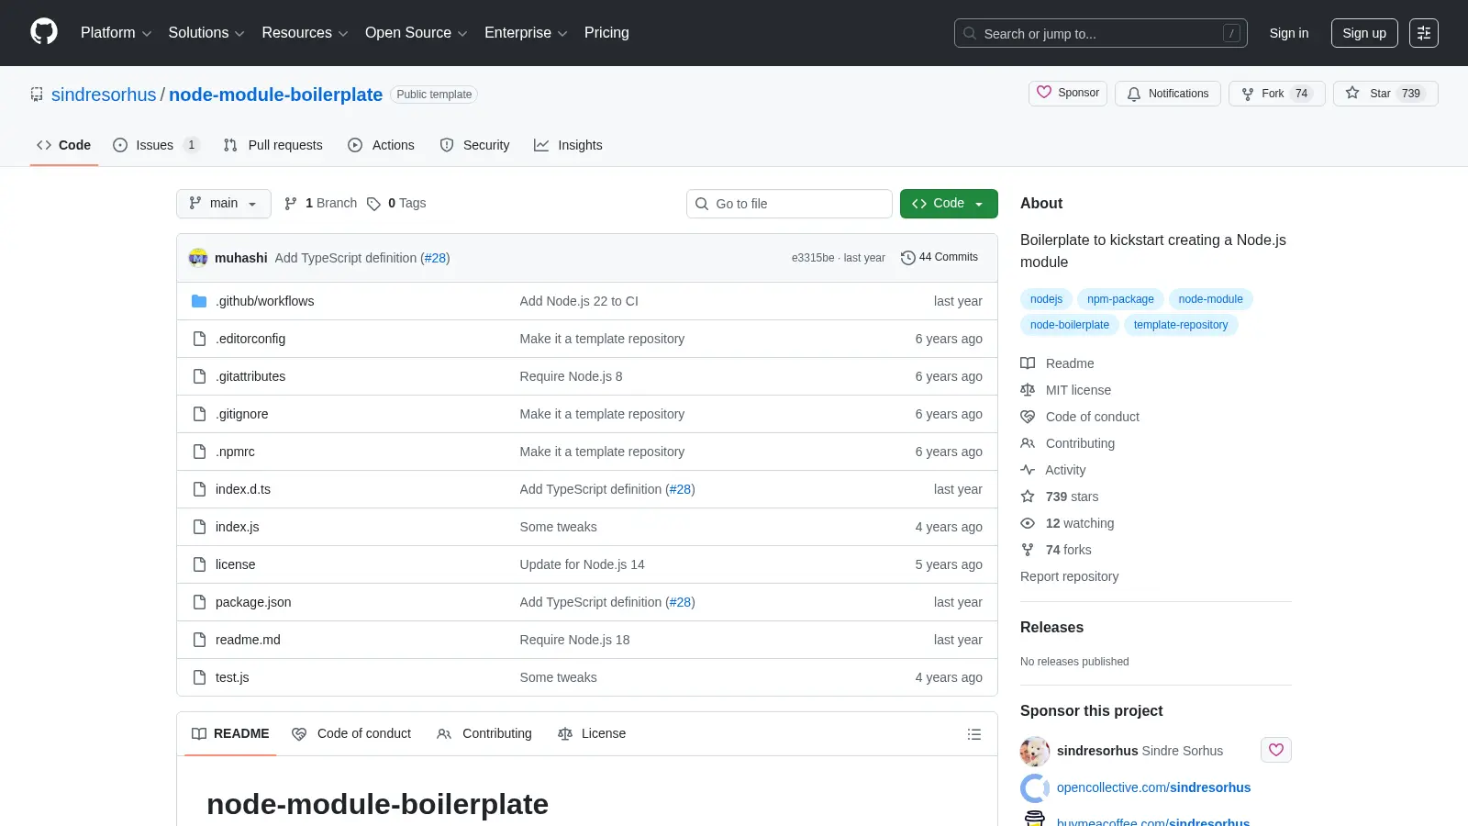Select the License README tab
The image size is (1468, 826).
tap(592, 734)
